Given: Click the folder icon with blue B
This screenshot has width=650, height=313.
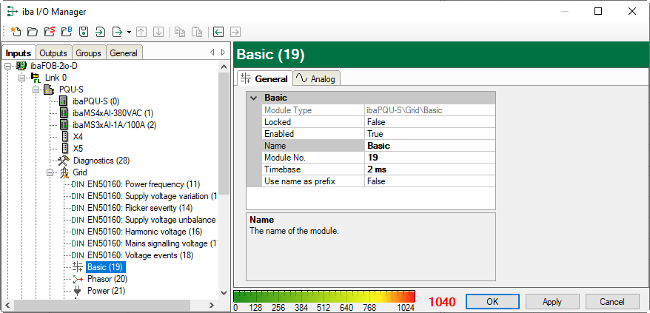Looking at the screenshot, I should point(66,32).
